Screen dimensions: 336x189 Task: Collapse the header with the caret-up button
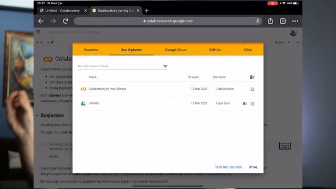click(x=298, y=43)
